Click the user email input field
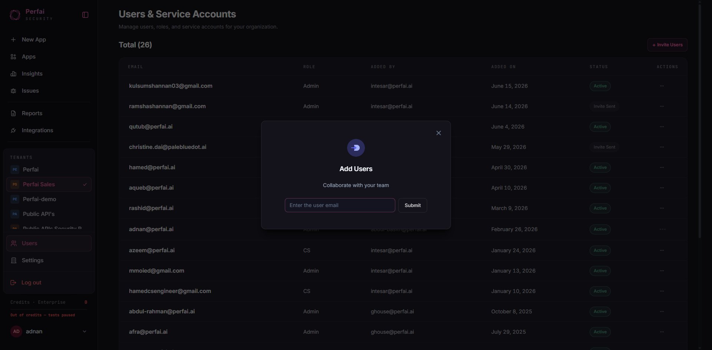This screenshot has width=712, height=350. click(x=340, y=205)
